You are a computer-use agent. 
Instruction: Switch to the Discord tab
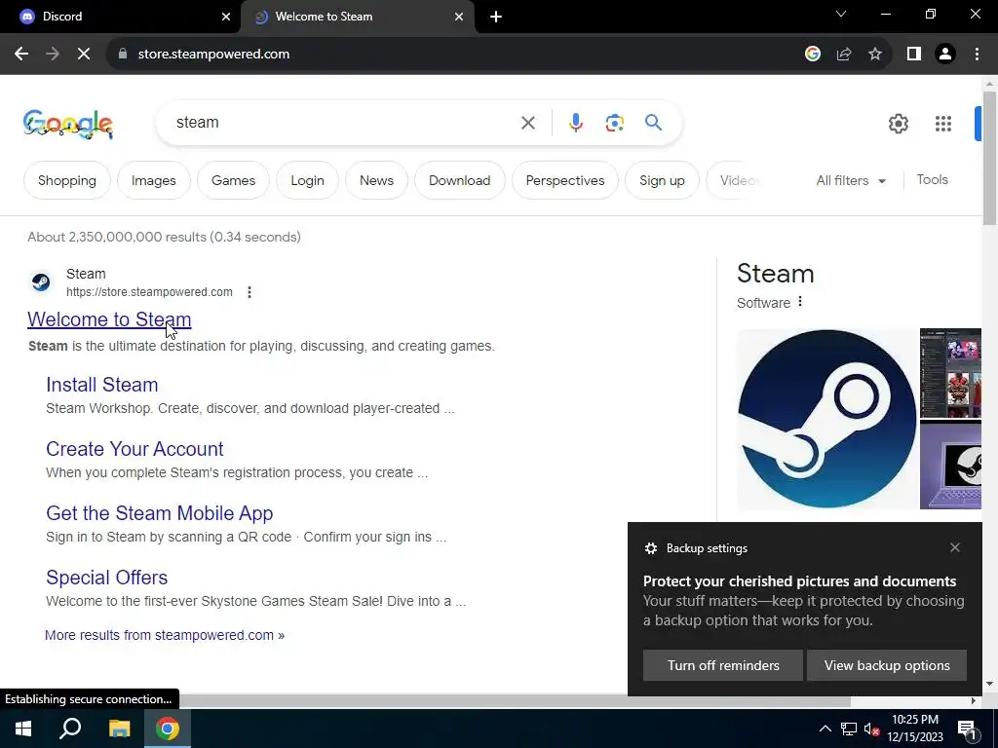coord(120,17)
